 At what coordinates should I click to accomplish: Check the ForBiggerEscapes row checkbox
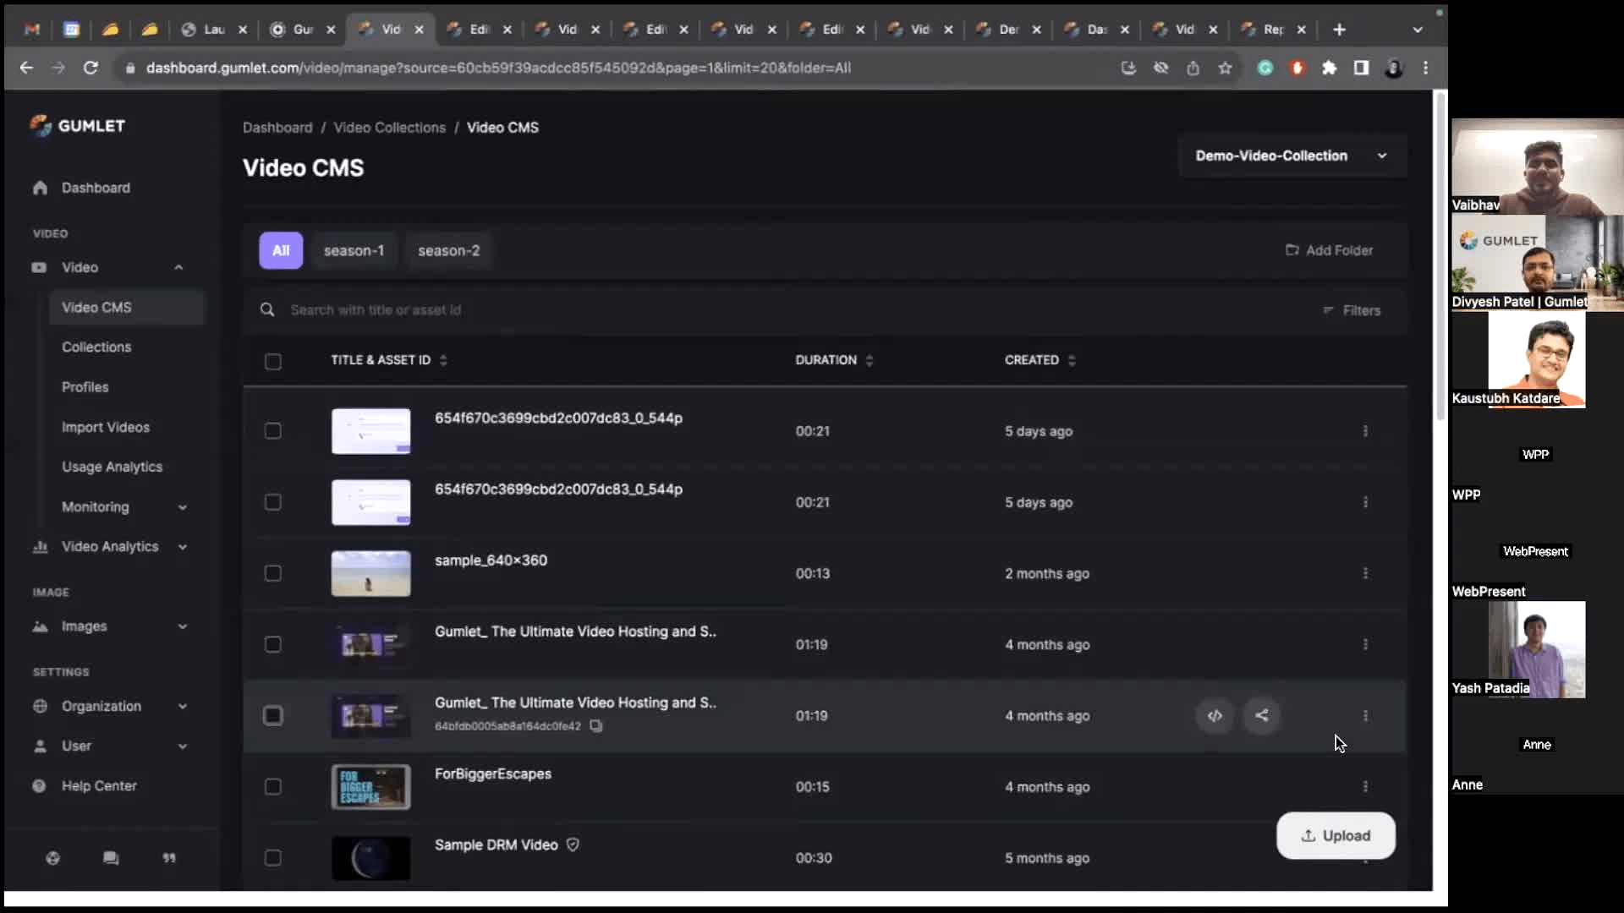(272, 786)
